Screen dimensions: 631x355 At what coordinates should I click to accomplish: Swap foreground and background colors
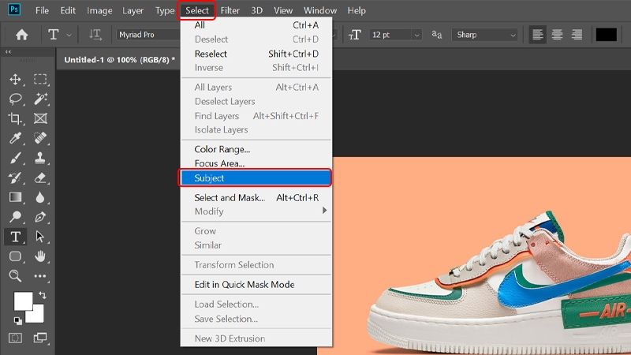[43, 295]
